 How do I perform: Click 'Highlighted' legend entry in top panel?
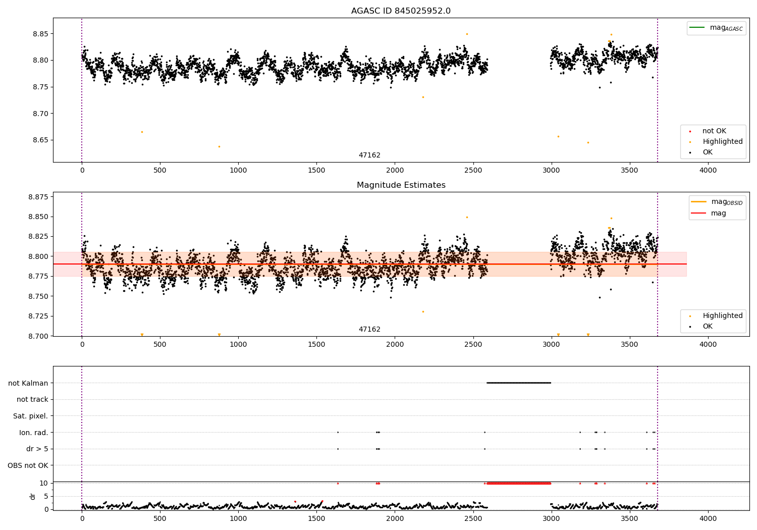coord(722,142)
